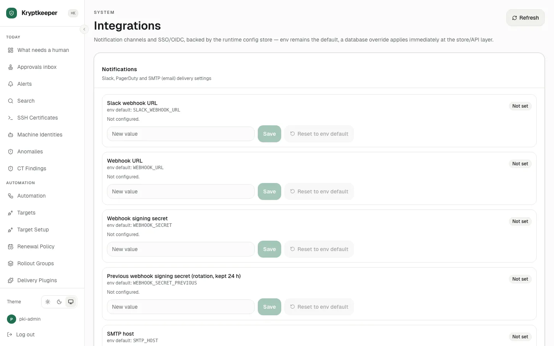
Task: Focus Previous webhook signing secret input
Action: click(181, 307)
